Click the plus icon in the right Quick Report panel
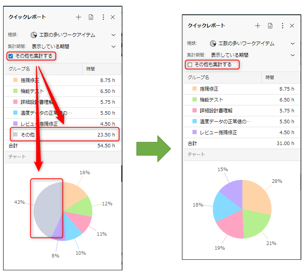 point(257,26)
